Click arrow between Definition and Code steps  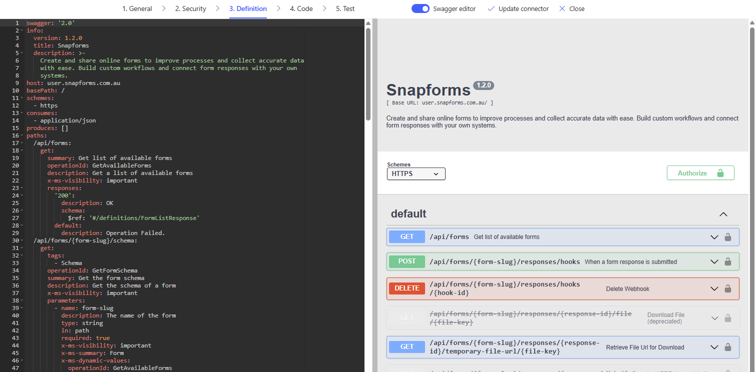[x=278, y=8]
